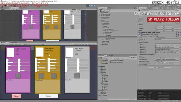Click object picker for Hideout Notes field

coord(180,58)
